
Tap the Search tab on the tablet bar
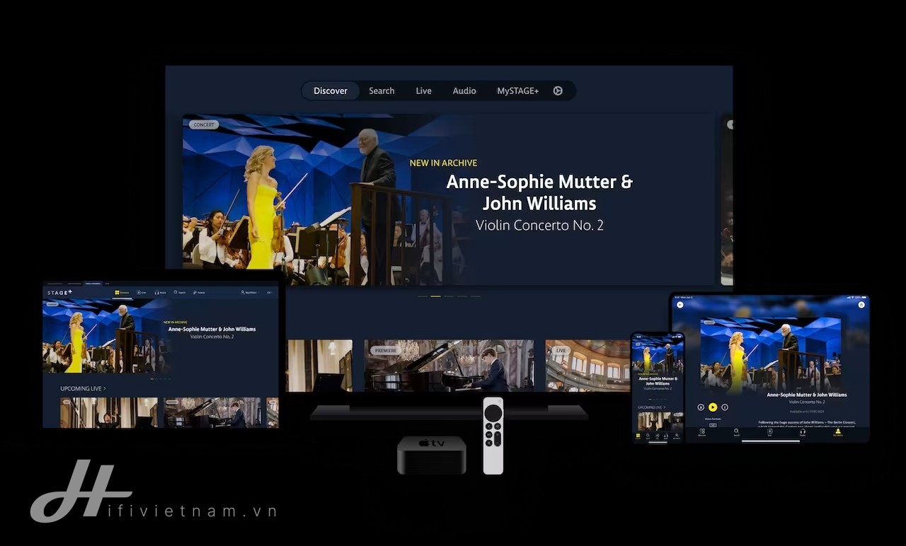pyautogui.click(x=736, y=432)
